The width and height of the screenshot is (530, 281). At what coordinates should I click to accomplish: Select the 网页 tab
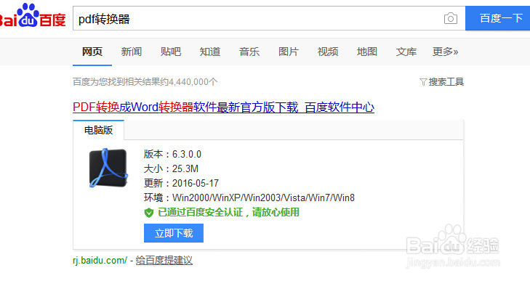(92, 52)
